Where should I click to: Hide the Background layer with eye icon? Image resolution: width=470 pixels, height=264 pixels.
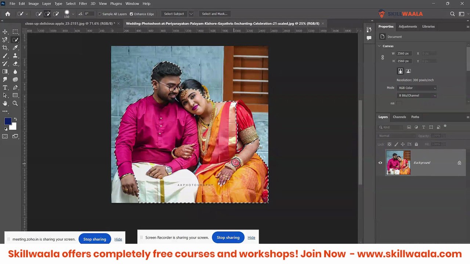click(x=380, y=163)
